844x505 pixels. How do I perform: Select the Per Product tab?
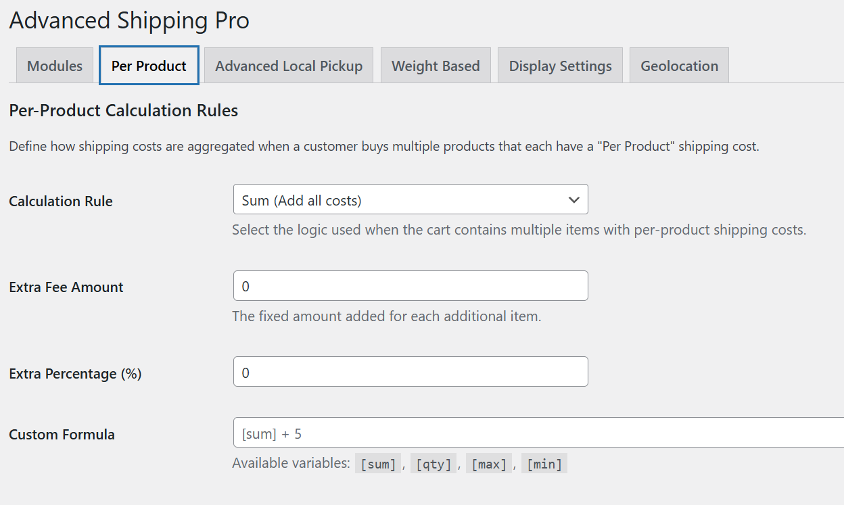pos(149,65)
